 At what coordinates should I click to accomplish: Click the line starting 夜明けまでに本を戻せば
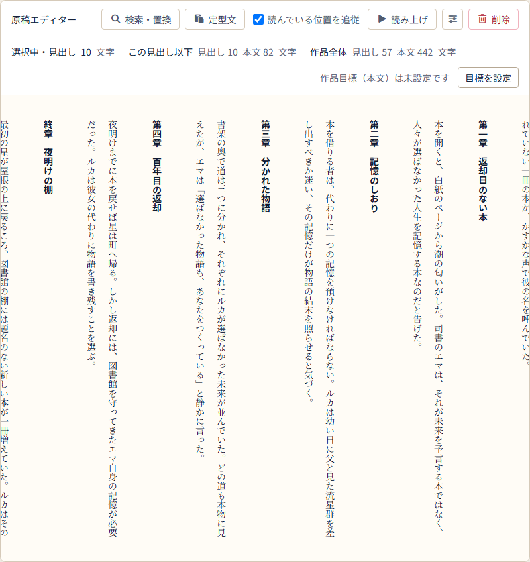[x=113, y=328]
